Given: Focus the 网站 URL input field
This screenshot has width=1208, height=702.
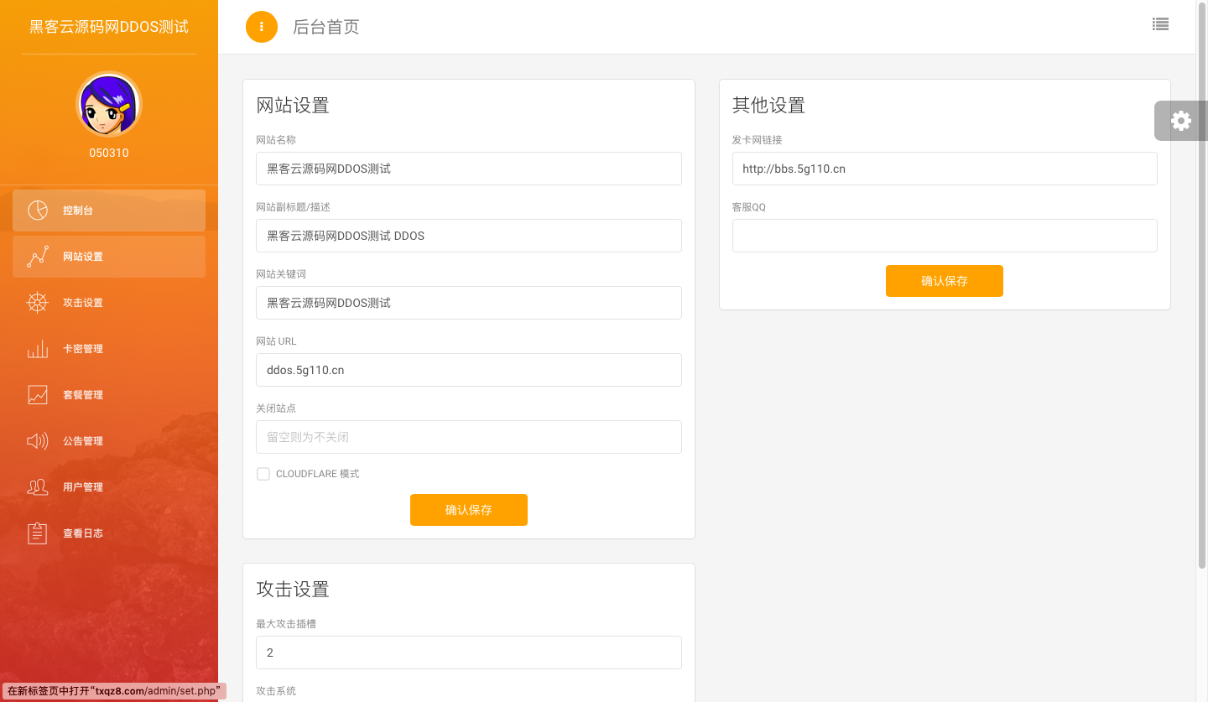Looking at the screenshot, I should point(469,370).
